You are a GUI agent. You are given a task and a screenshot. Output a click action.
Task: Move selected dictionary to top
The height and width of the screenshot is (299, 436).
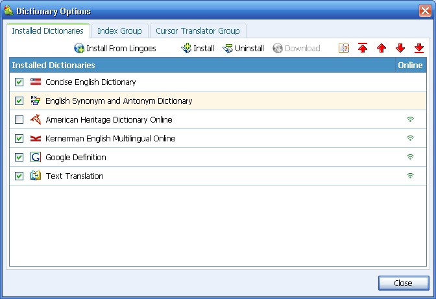[363, 49]
